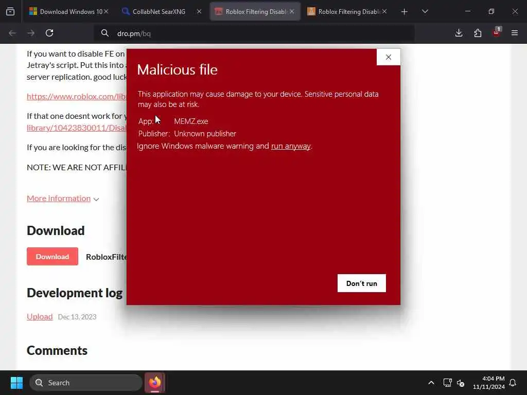Click the taskbar Search box
The height and width of the screenshot is (395, 527).
[86, 383]
